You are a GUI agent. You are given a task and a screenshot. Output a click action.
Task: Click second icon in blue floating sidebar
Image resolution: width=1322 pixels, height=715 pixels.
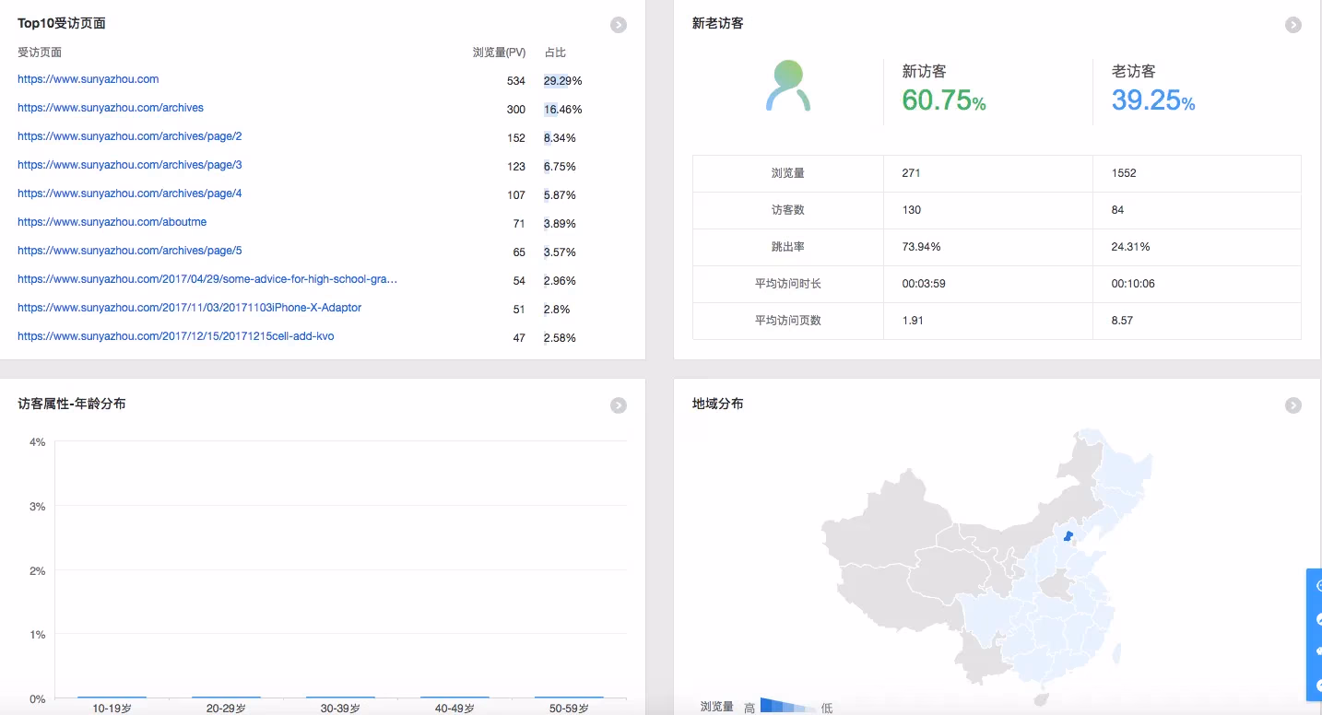pyautogui.click(x=1317, y=619)
